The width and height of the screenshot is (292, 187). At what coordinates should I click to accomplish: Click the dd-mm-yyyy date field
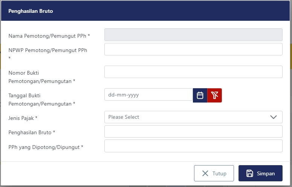(148, 95)
